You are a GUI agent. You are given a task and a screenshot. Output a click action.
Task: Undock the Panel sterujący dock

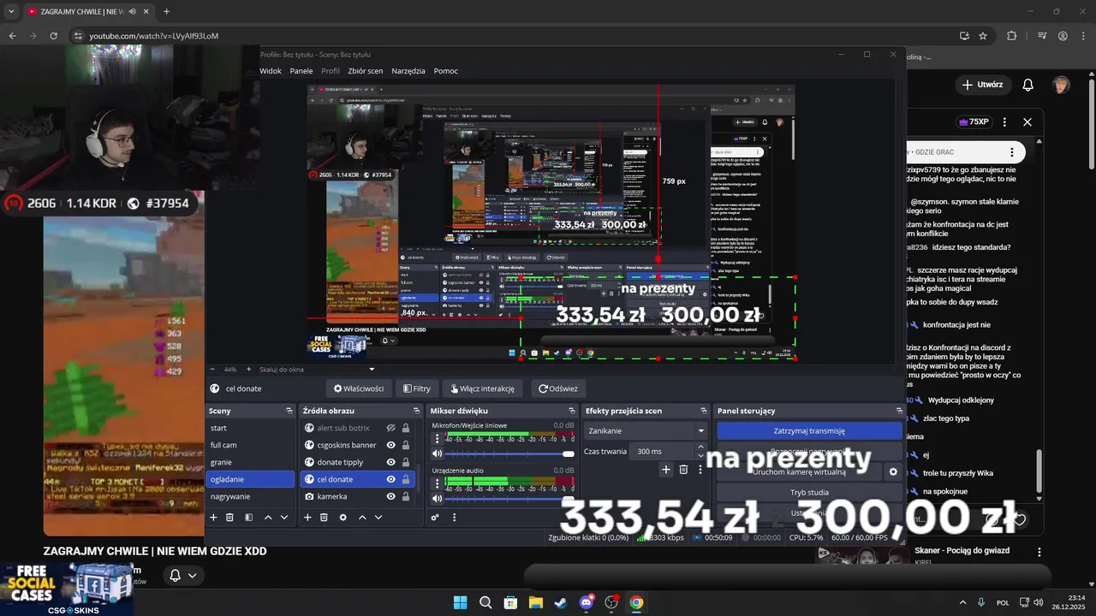point(898,411)
